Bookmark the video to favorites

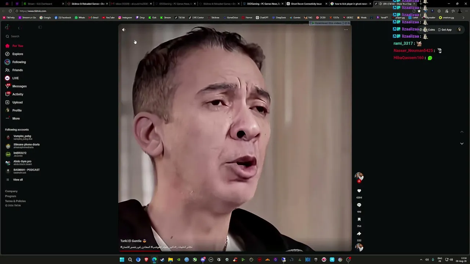point(359,219)
